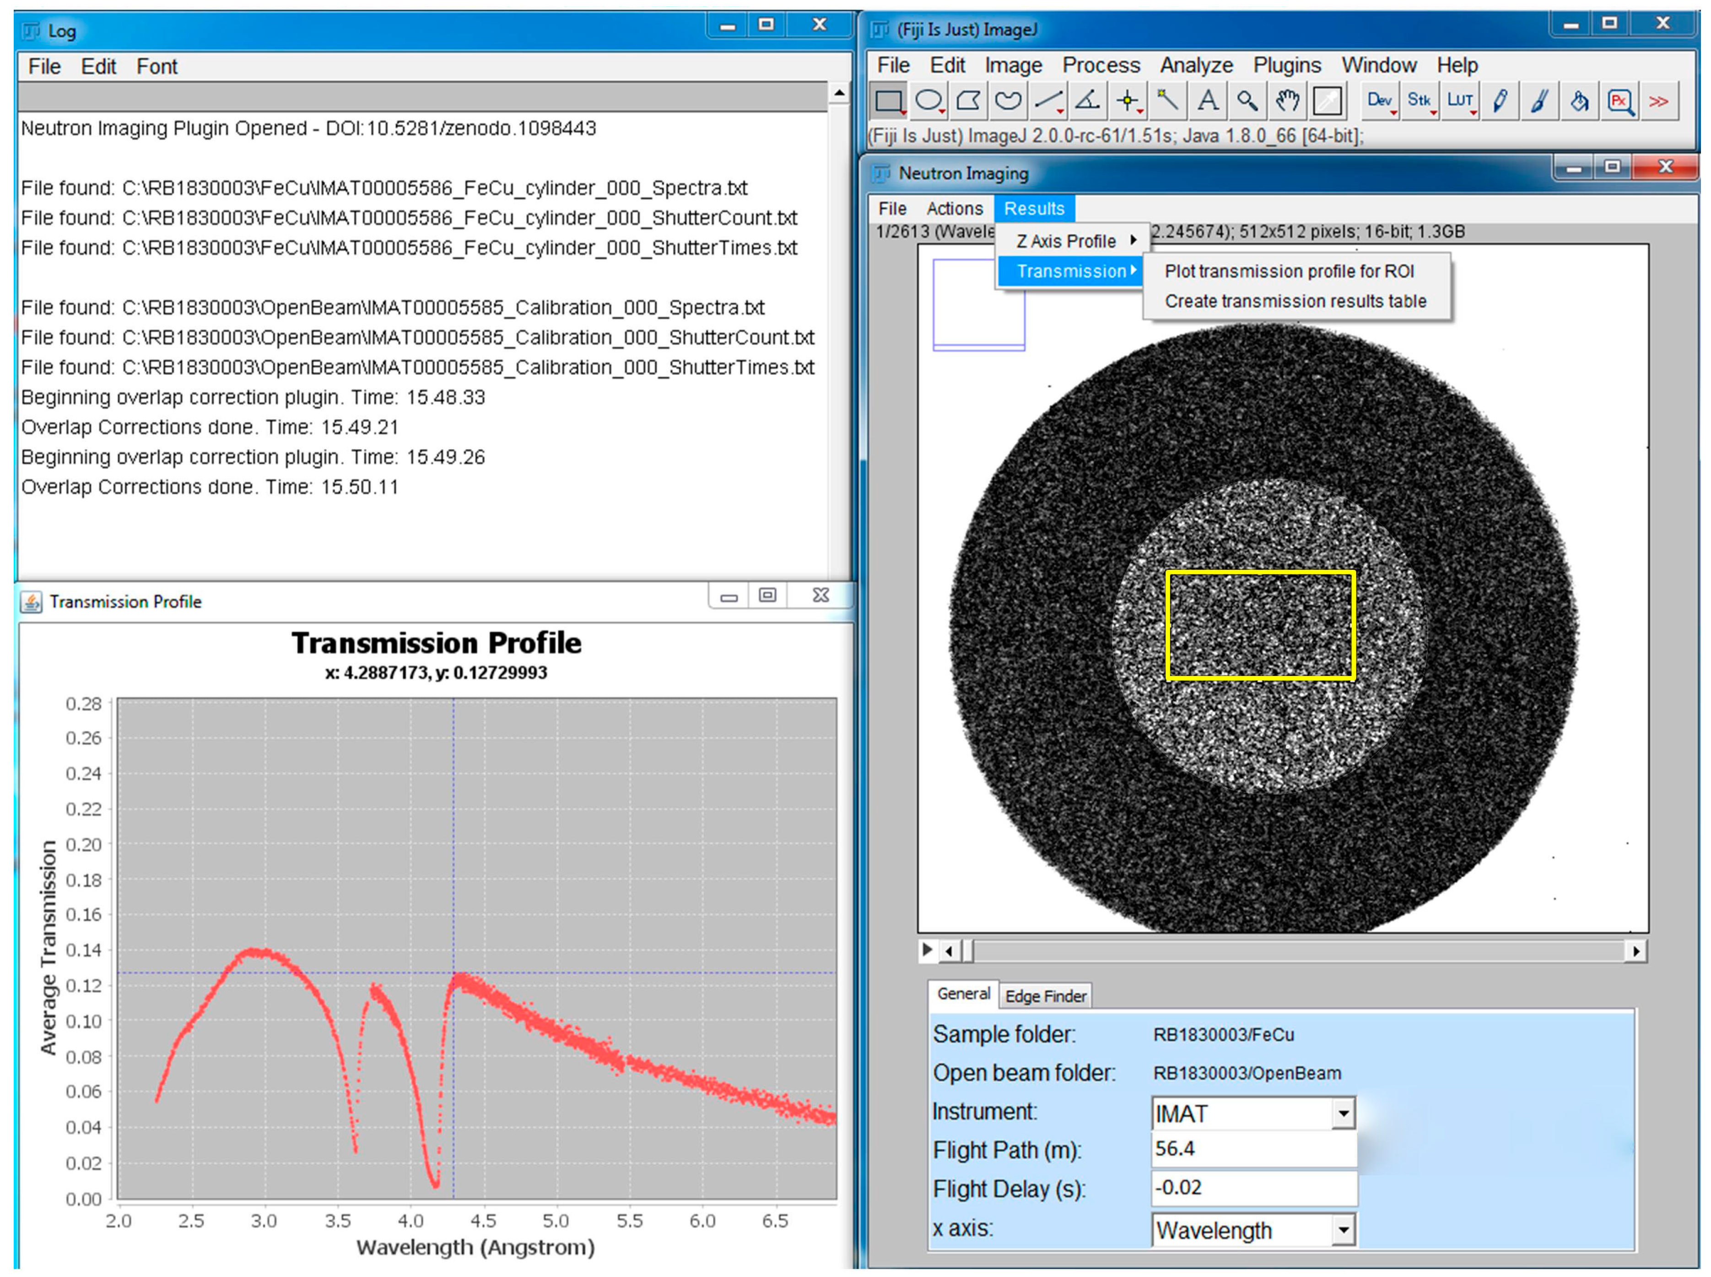Choose Create transmission results table

tap(1295, 302)
